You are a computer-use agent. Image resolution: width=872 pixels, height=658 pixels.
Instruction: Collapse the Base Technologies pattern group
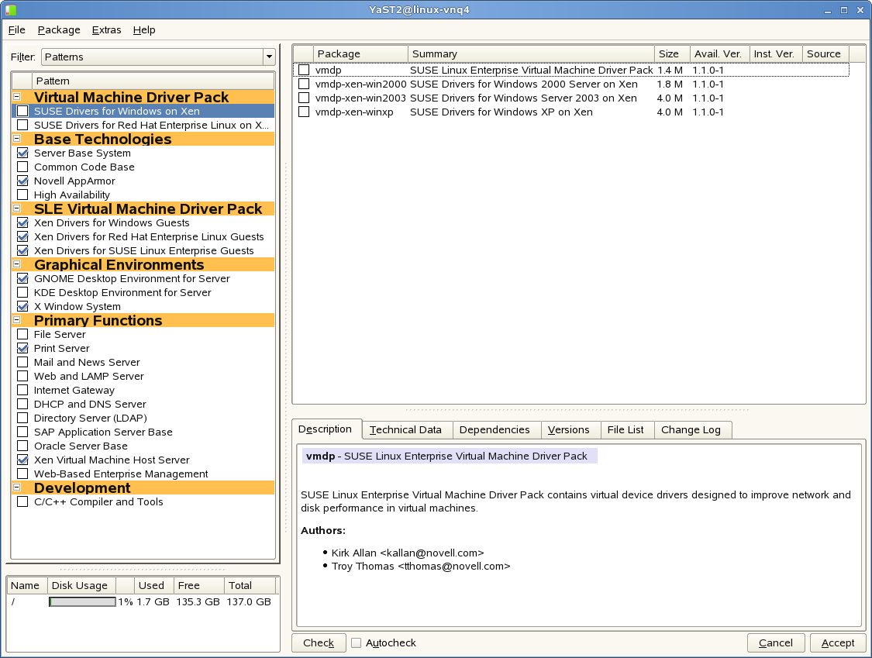point(17,140)
